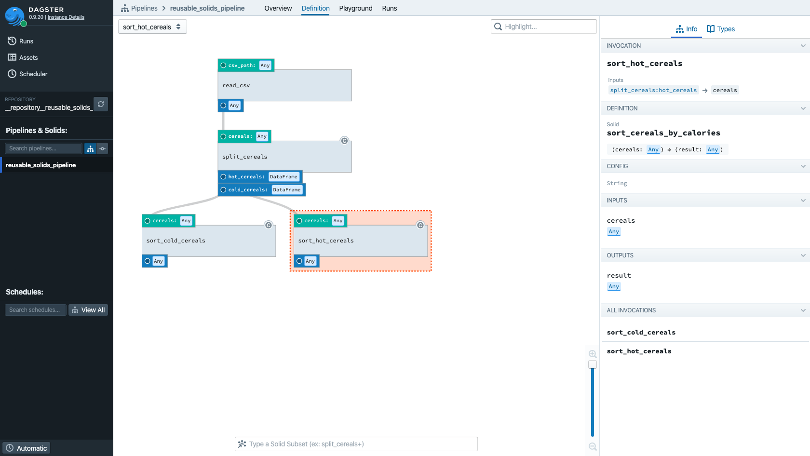The image size is (810, 456).
Task: Select pipelines view hierarchy icon
Action: pos(90,148)
